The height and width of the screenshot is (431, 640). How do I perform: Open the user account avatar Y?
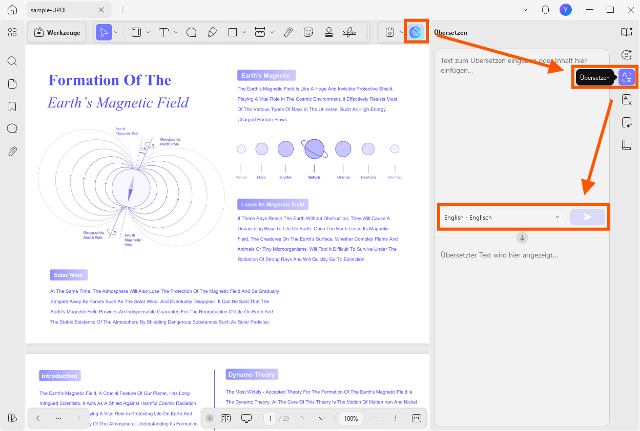click(566, 10)
